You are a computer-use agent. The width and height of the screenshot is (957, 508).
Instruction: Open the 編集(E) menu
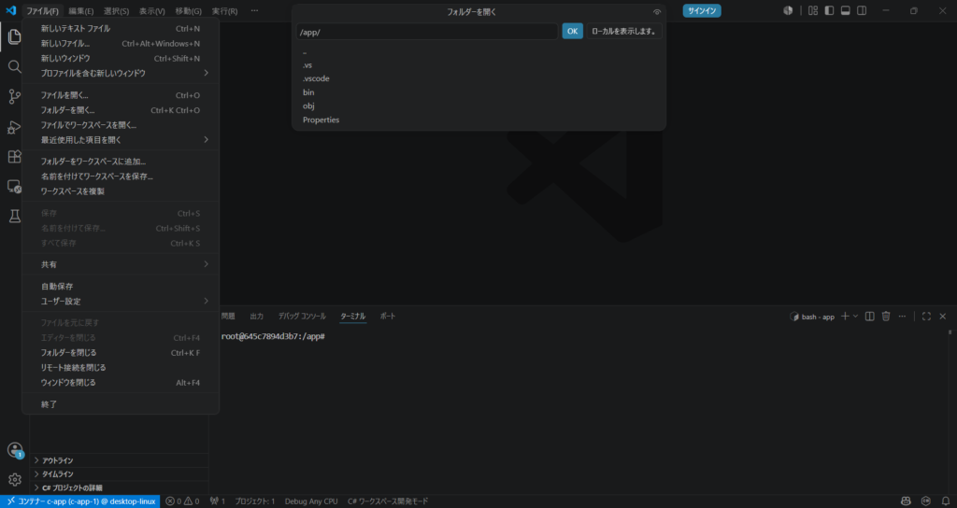81,11
